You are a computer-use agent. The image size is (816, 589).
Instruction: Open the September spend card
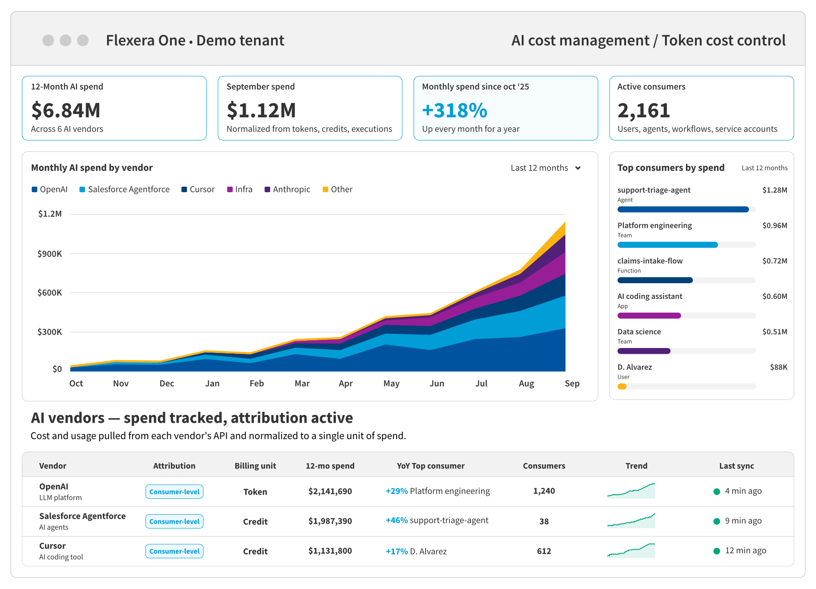[x=310, y=108]
